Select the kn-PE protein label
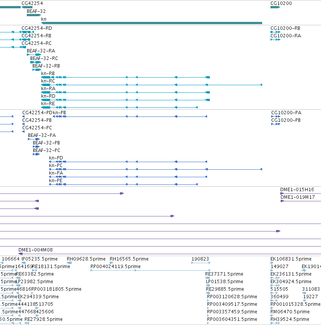This screenshot has height=325, width=321. (55, 180)
